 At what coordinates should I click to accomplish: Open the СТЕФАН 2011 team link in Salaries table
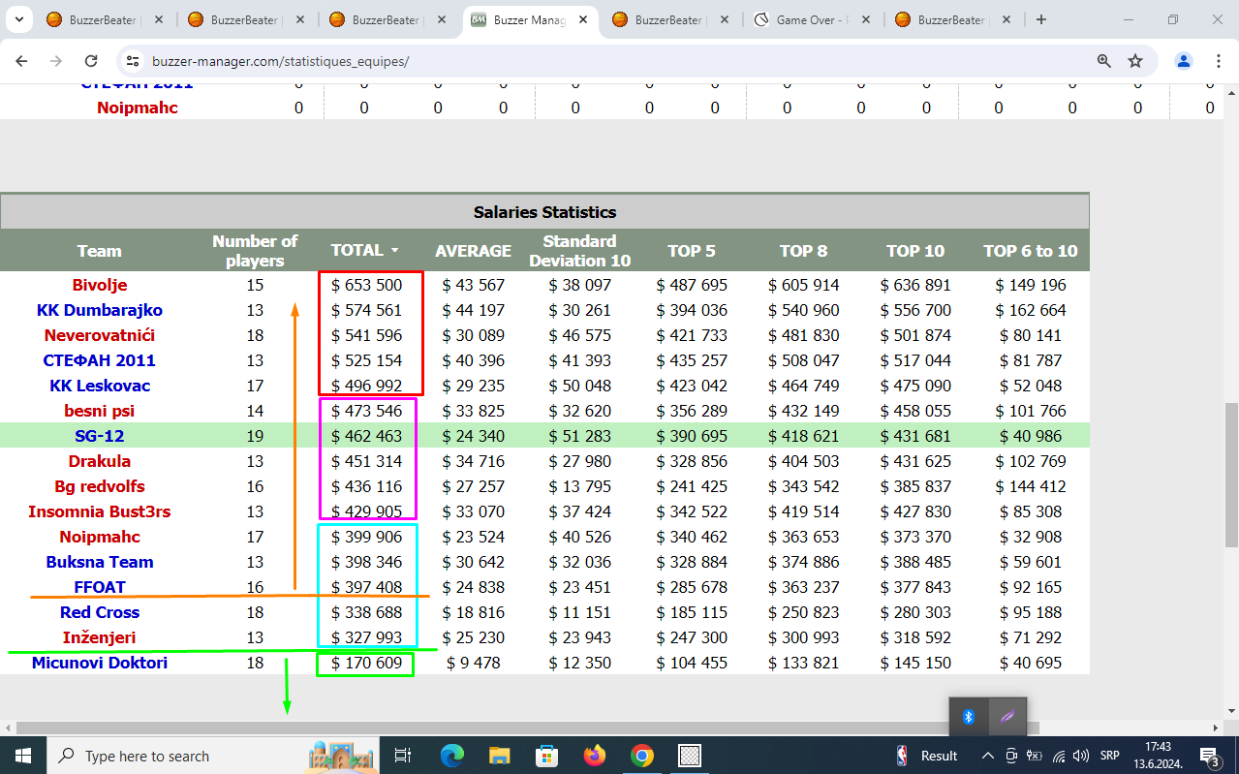(100, 360)
